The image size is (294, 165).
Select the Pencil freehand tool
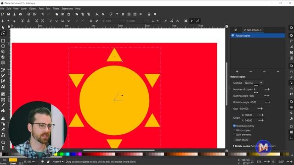pos(3,76)
